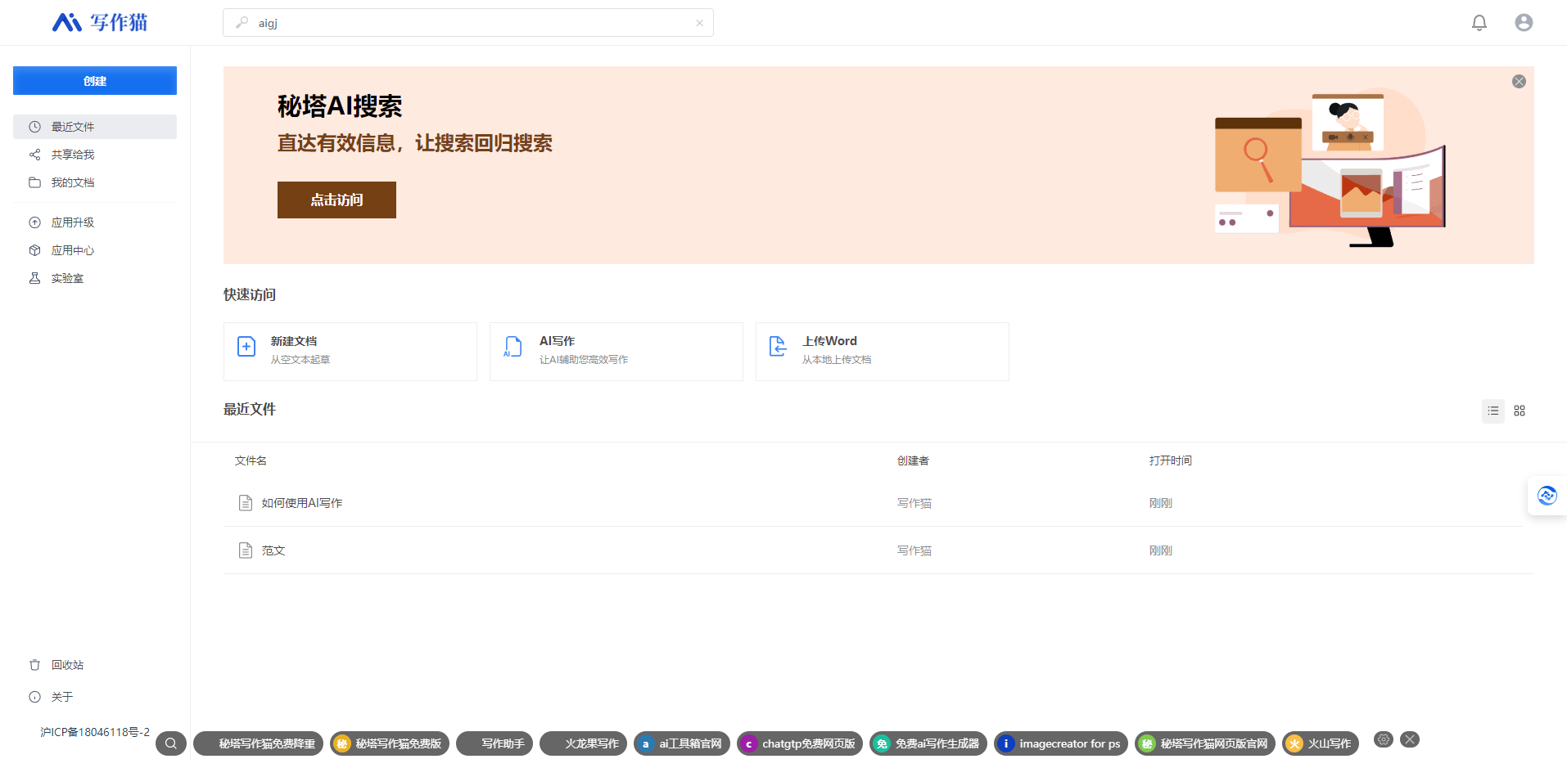This screenshot has height=759, width=1567.
Task: Open the 应用升级 upgrade page
Action: [73, 222]
